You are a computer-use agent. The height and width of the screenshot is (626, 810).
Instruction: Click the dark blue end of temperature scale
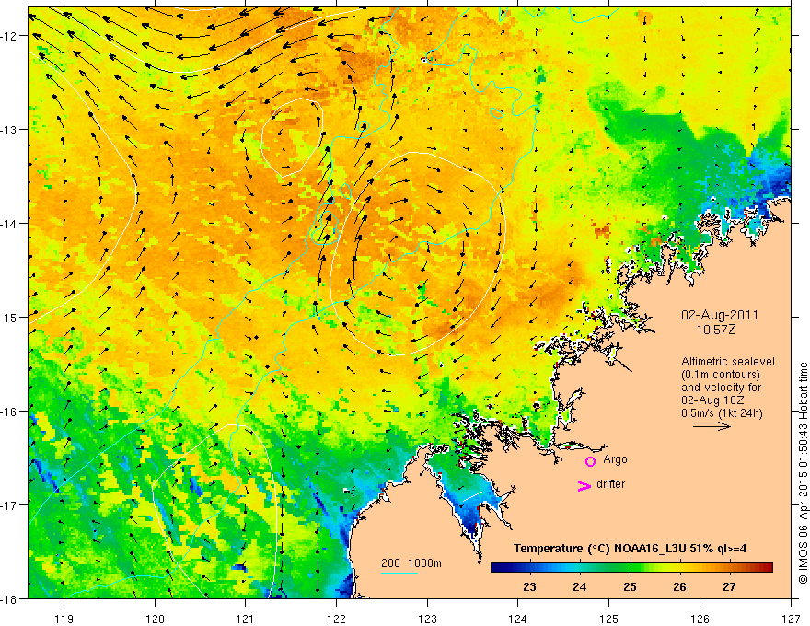pyautogui.click(x=497, y=568)
